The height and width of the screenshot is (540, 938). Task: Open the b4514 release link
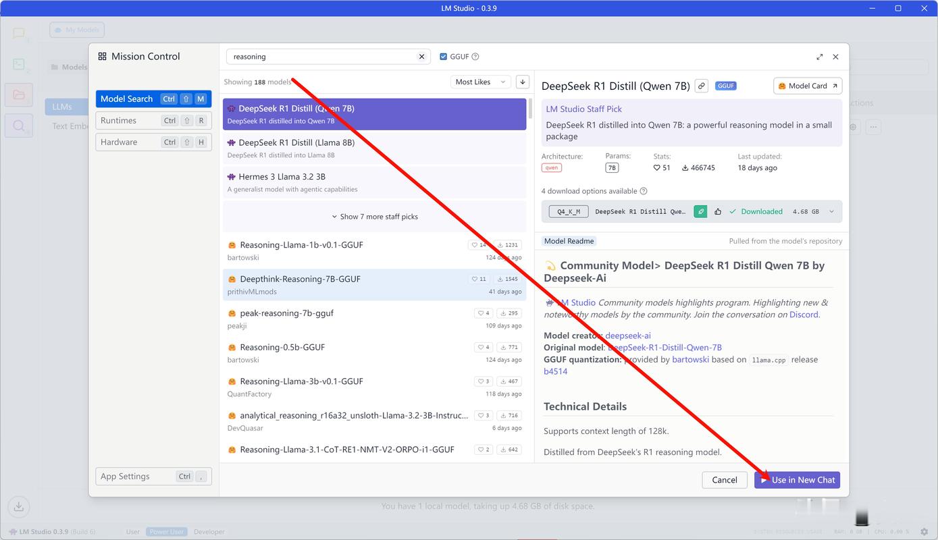pyautogui.click(x=556, y=371)
